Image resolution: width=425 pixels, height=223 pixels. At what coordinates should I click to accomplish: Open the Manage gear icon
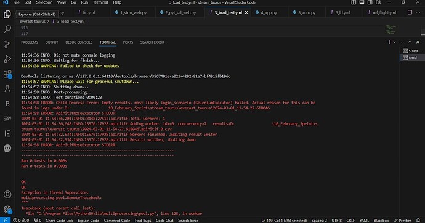[x=7, y=209]
